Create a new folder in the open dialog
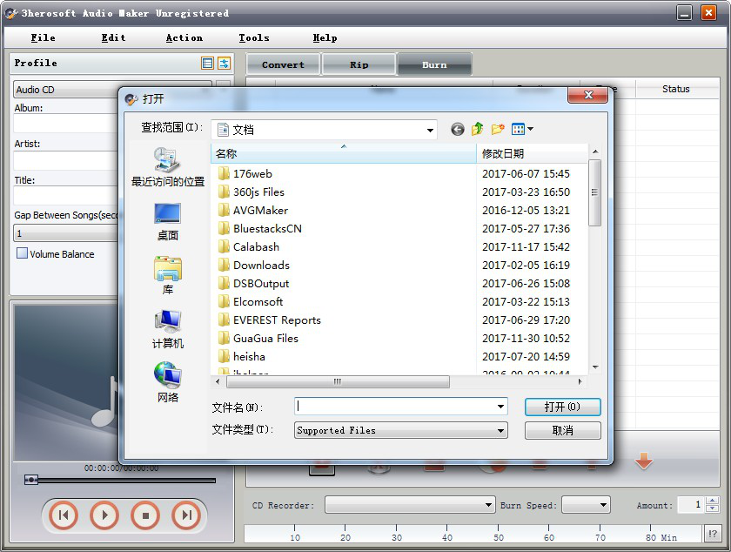The width and height of the screenshot is (731, 552). tap(498, 129)
